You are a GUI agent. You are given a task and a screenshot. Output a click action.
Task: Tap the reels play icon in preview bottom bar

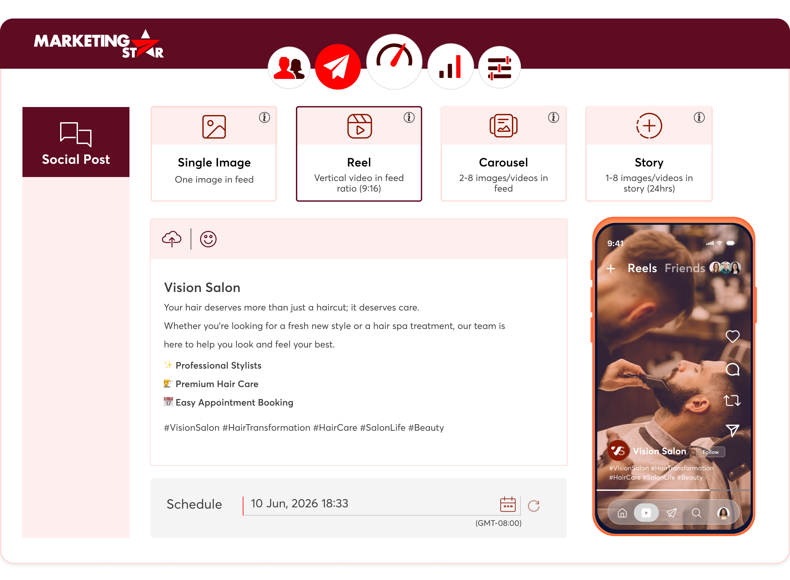[646, 513]
